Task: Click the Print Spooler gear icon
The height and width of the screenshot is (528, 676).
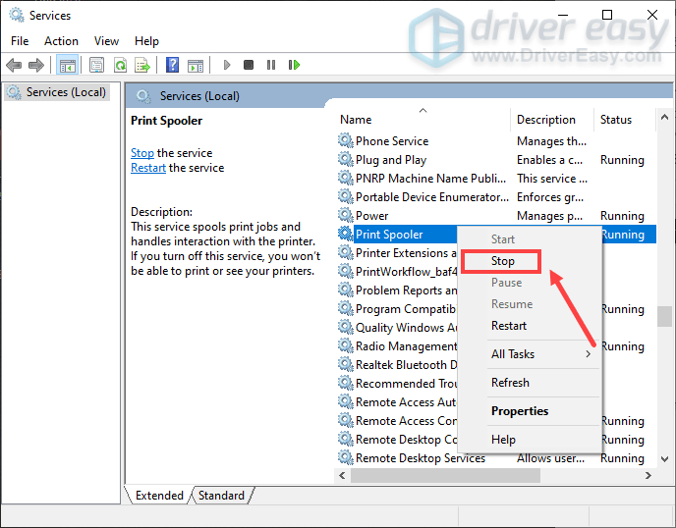Action: pos(345,234)
